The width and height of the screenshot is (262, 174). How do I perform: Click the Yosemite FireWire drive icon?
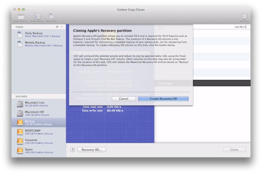click(x=20, y=141)
